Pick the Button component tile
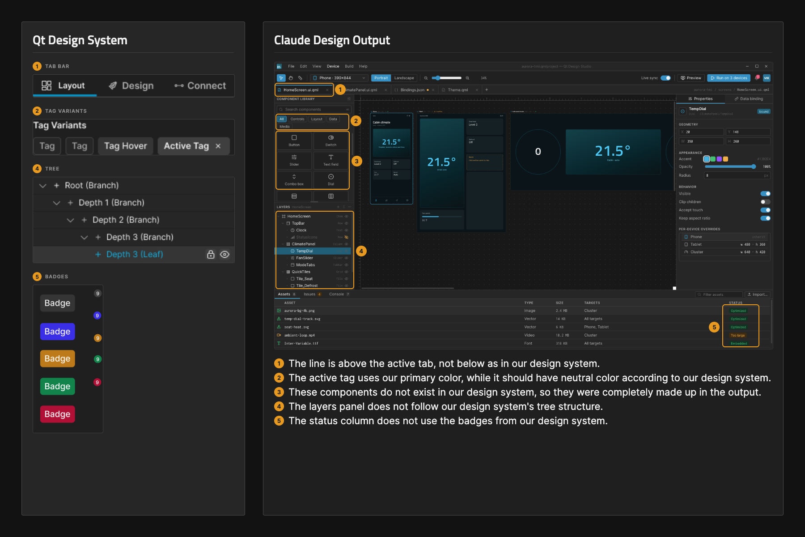This screenshot has width=805, height=537. (294, 141)
